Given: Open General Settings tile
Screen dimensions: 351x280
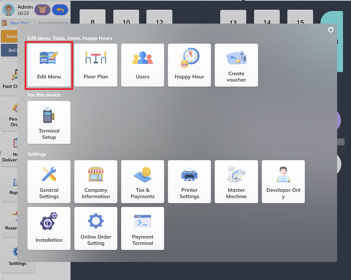Looking at the screenshot, I should pos(49,182).
